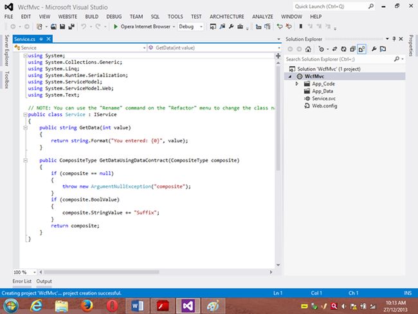Select Web.config in Solution Explorer
This screenshot has height=314, width=418.
pyautogui.click(x=325, y=105)
